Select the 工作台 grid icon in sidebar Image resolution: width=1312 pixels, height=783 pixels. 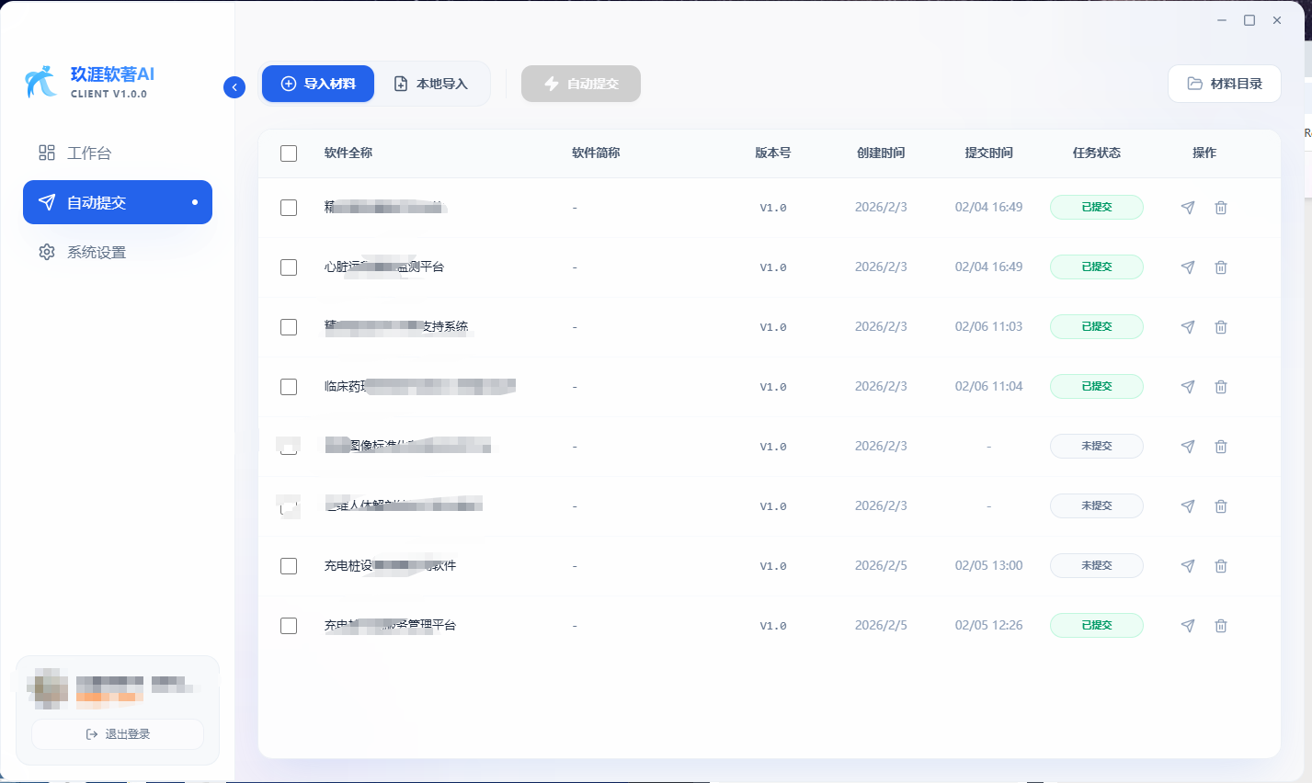point(47,153)
